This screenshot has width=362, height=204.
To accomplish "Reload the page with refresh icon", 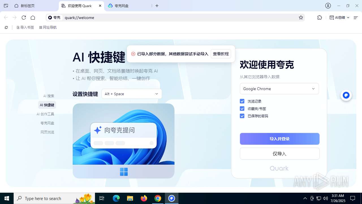I will point(24,18).
